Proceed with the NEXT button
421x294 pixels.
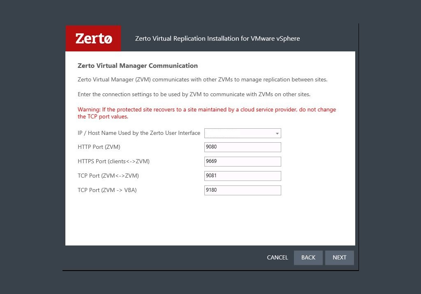click(339, 258)
